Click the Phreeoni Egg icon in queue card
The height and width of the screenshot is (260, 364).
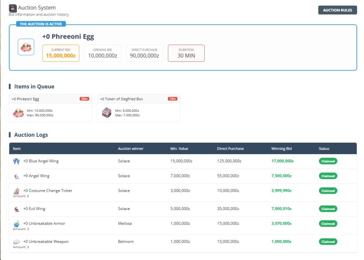pyautogui.click(x=18, y=113)
